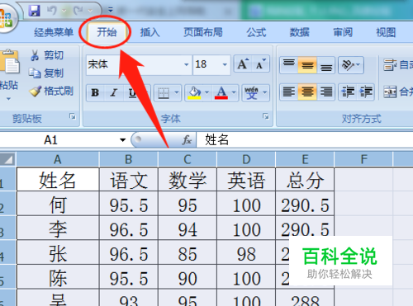Select the cell with name 陈
This screenshot has width=413, height=306.
click(58, 277)
